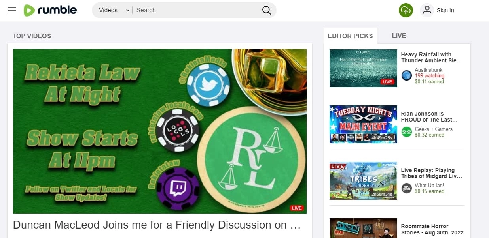Open Austinstrunk channel avatar
The height and width of the screenshot is (238, 489).
click(x=407, y=75)
